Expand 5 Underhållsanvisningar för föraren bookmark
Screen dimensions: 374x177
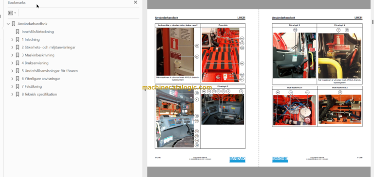pos(12,71)
